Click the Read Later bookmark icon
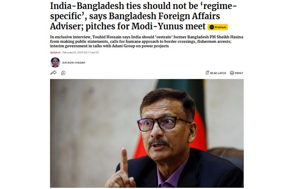Image resolution: width=293 pixels, height=189 pixels. [x=207, y=73]
